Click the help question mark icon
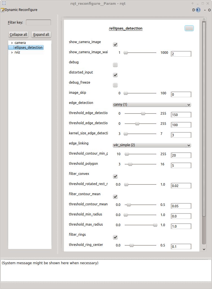 point(198,10)
